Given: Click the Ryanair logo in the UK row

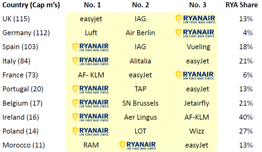Looking at the screenshot, I should pyautogui.click(x=196, y=19).
